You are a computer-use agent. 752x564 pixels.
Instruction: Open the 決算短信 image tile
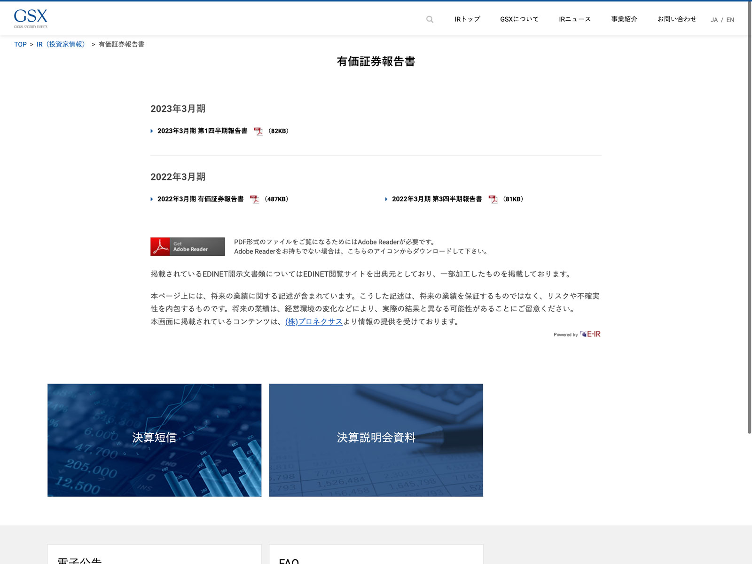[154, 440]
